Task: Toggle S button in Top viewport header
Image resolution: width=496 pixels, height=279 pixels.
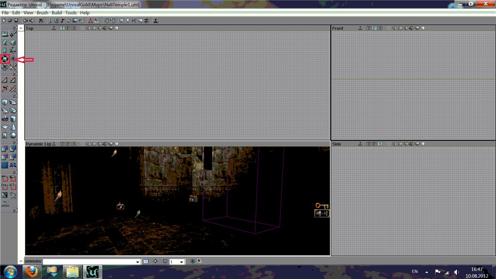Action: point(74,28)
